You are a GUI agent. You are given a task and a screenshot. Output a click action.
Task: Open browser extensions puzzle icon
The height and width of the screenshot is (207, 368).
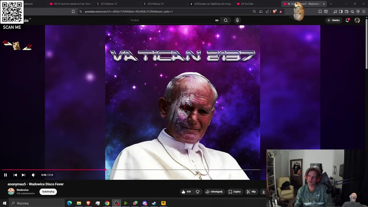320,11
